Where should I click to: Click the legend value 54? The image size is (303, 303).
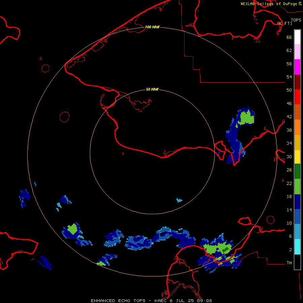(289, 77)
